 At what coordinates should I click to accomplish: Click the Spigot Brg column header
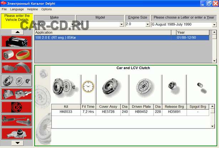tap(198, 106)
